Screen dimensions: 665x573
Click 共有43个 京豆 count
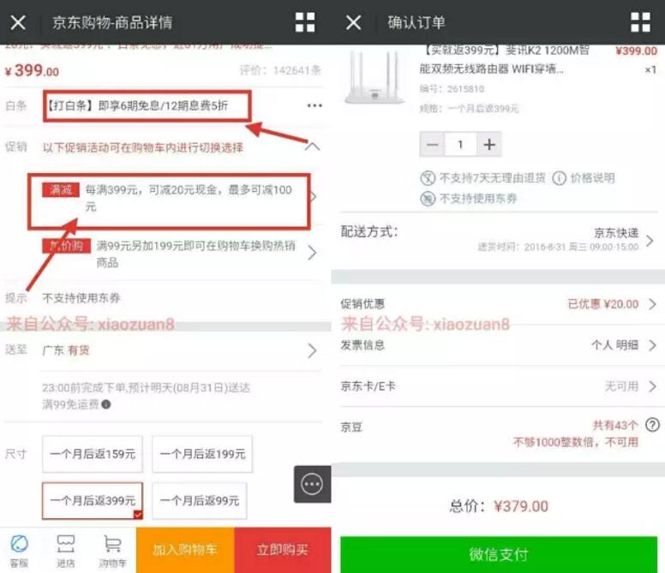[x=615, y=425]
